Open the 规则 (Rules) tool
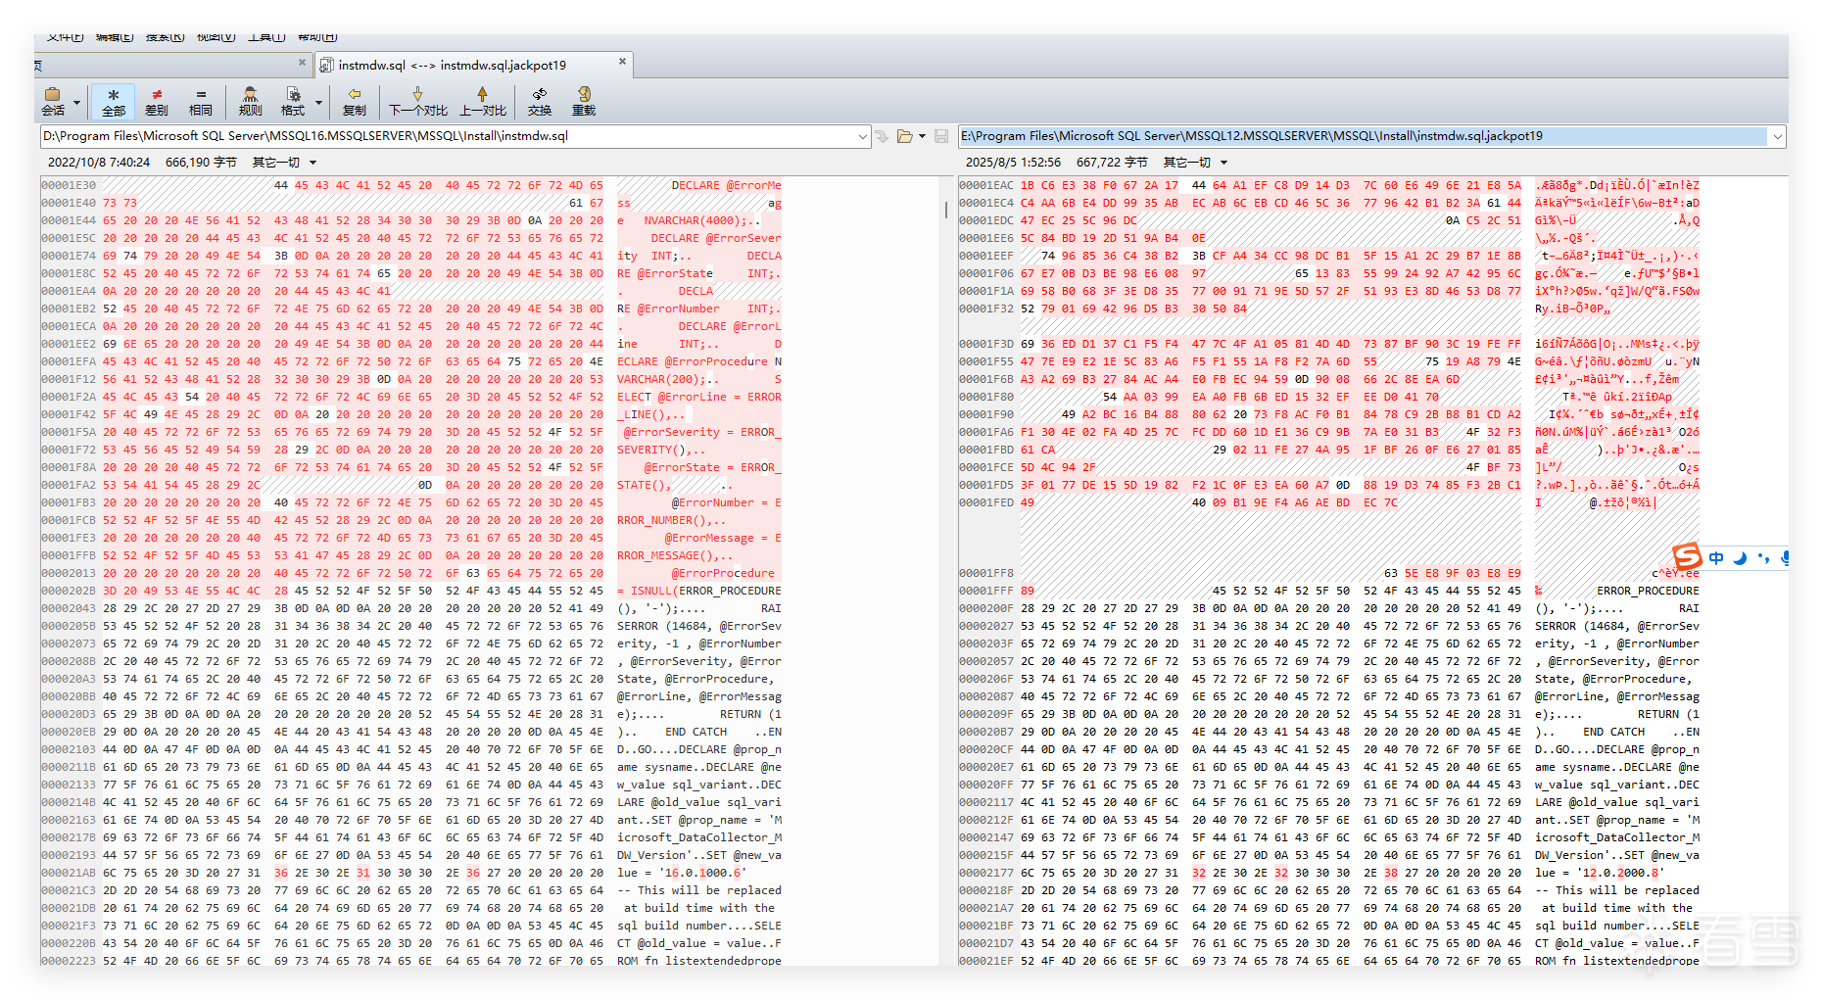This screenshot has height=1000, width=1823. click(x=251, y=102)
